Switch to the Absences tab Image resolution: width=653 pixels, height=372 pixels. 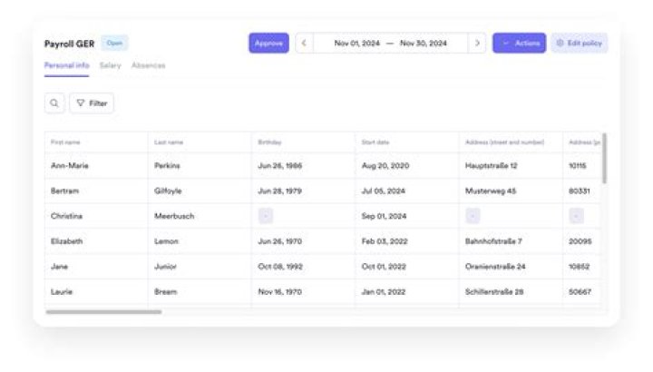148,65
